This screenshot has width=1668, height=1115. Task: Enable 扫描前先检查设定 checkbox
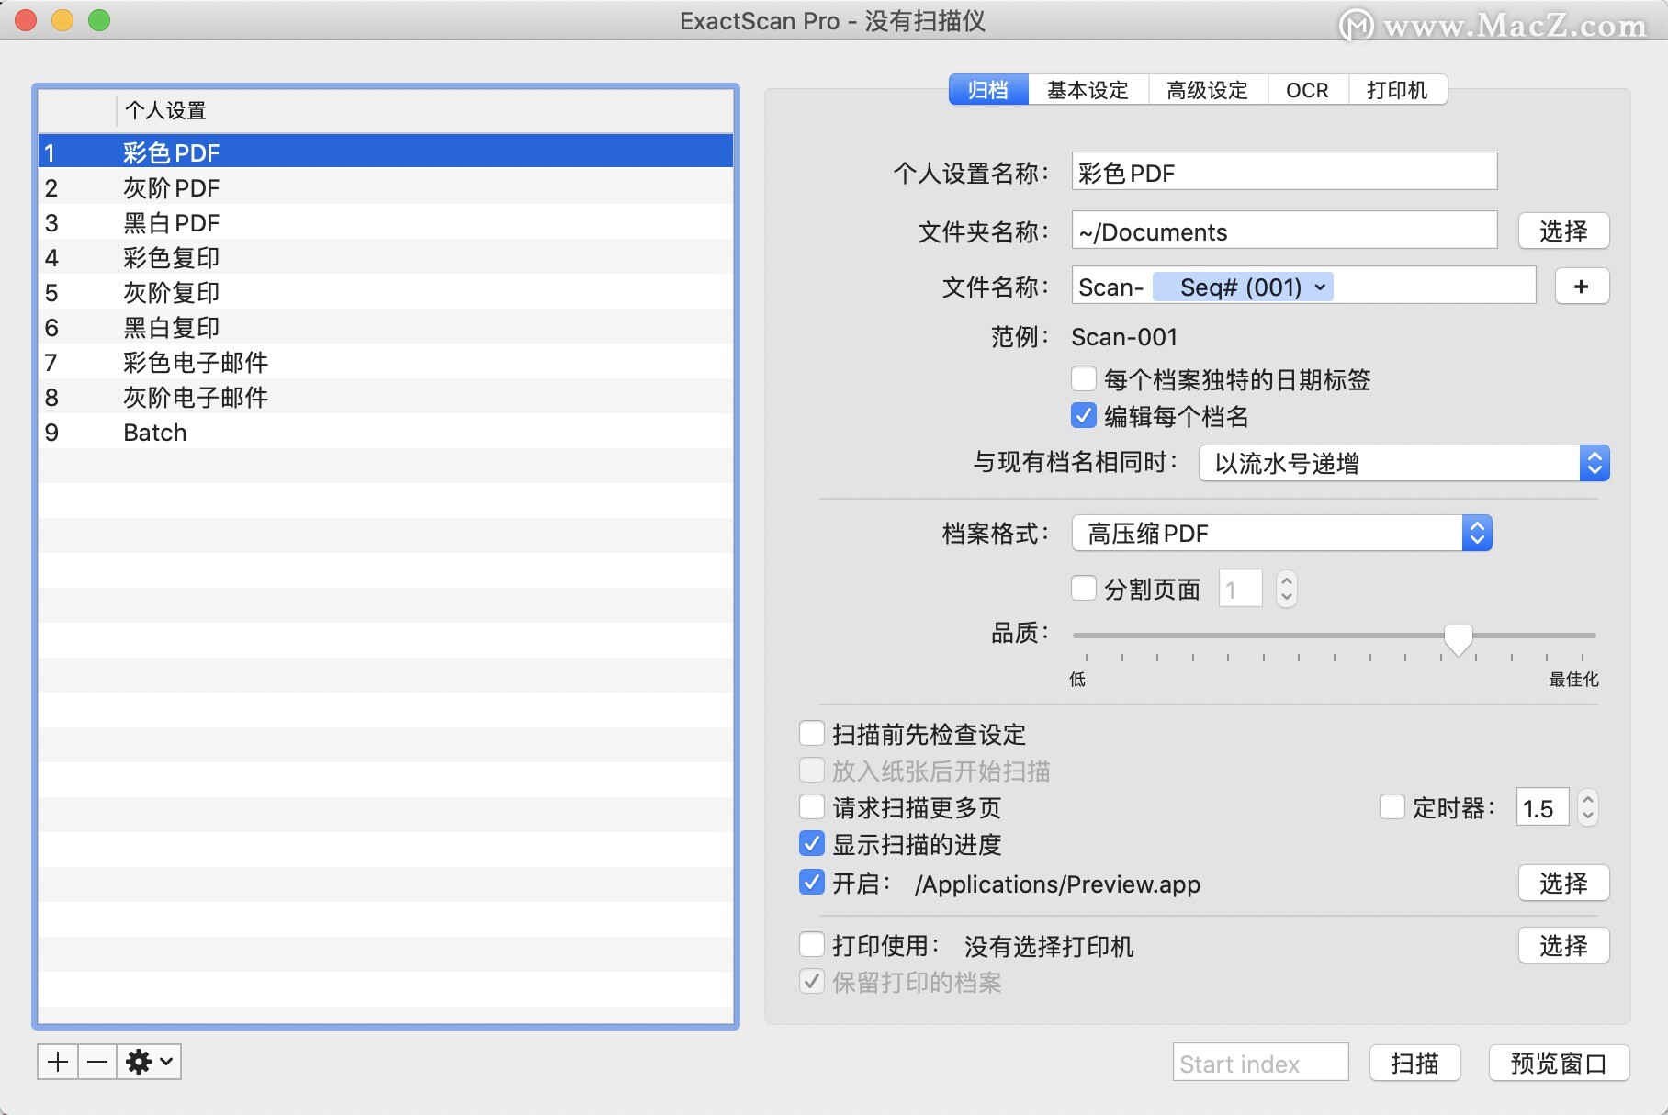[812, 733]
